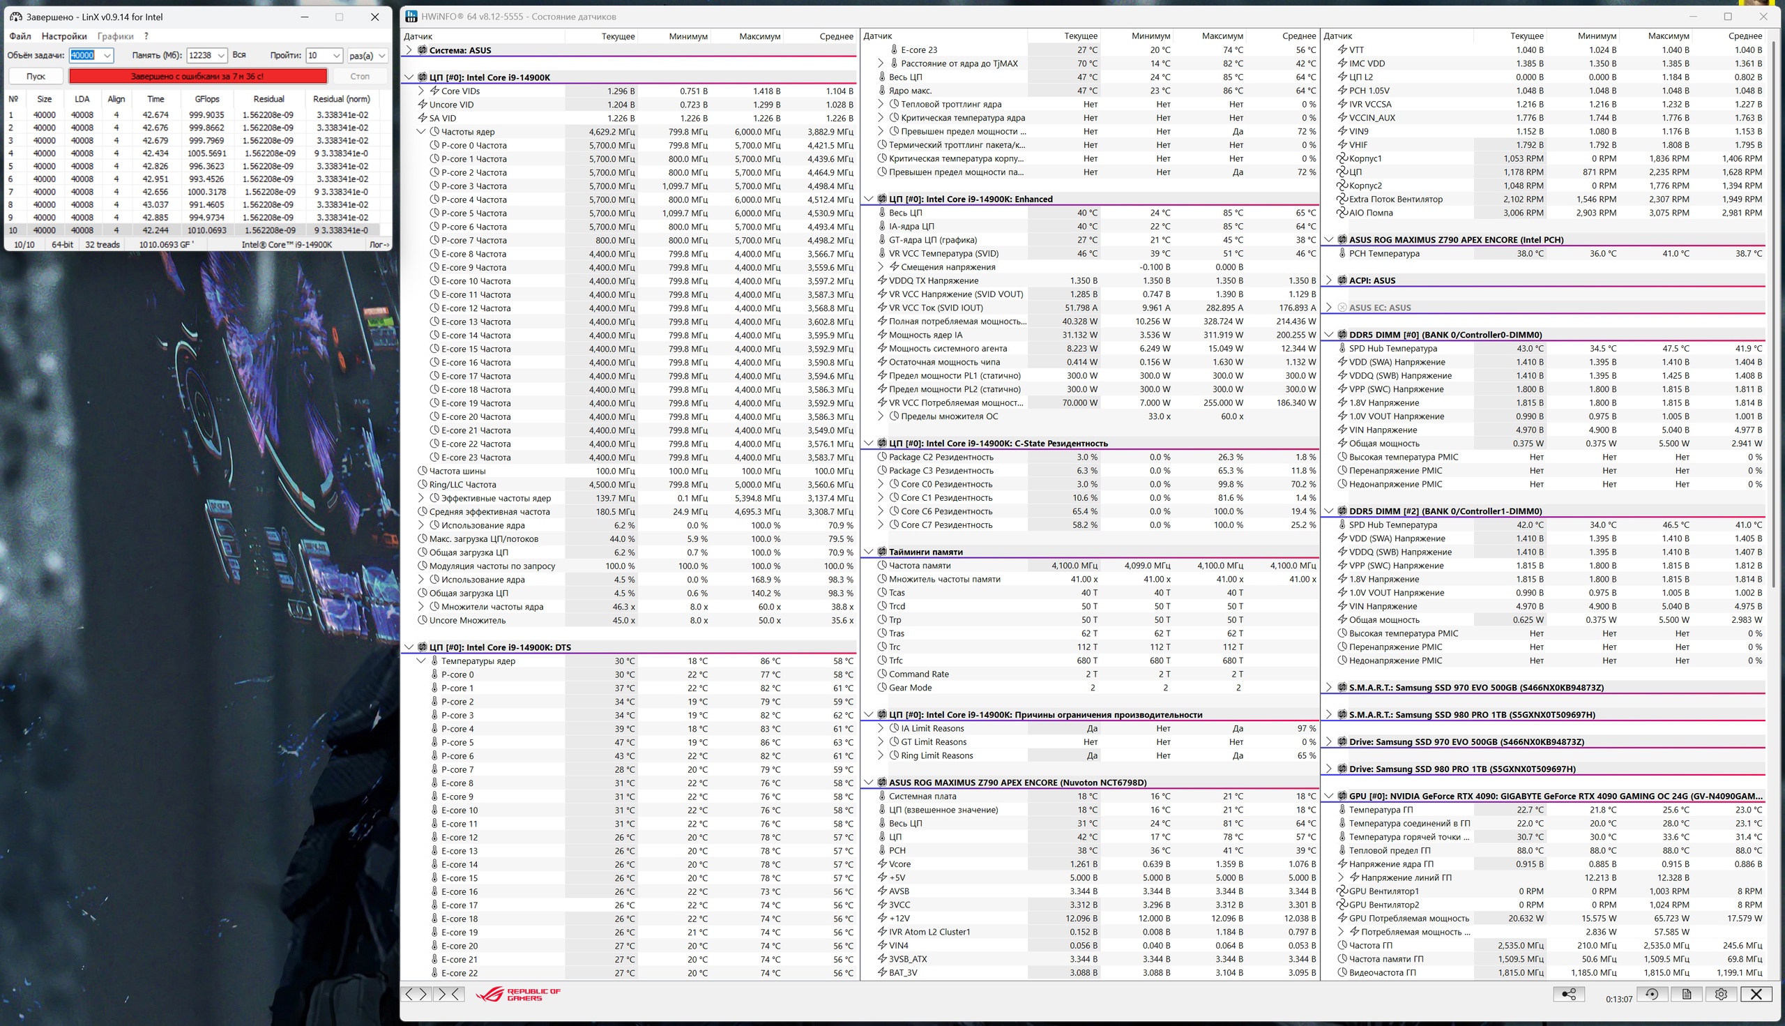
Task: Click the Republic of Gamers logo
Action: coord(519,995)
